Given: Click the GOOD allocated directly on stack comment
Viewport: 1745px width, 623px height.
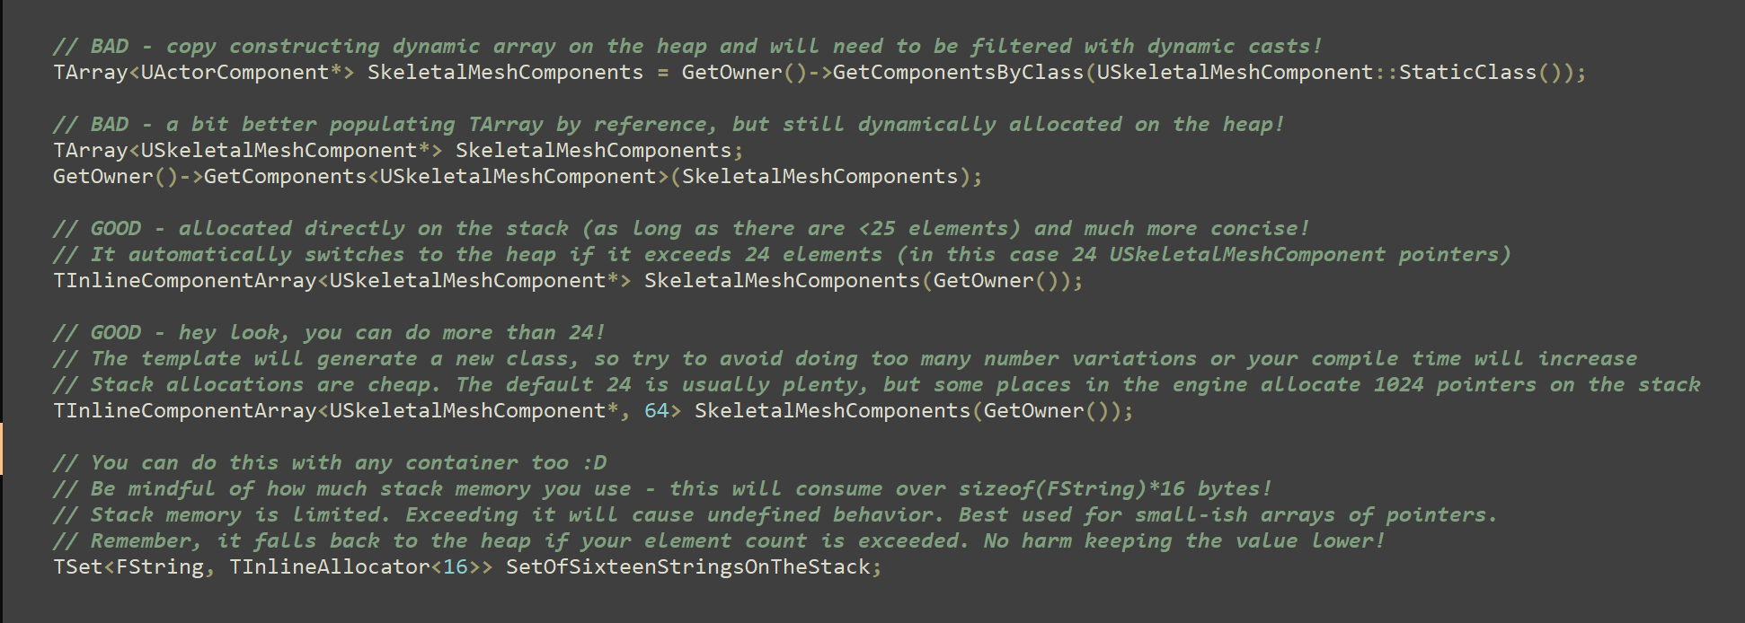Looking at the screenshot, I should pos(681,229).
